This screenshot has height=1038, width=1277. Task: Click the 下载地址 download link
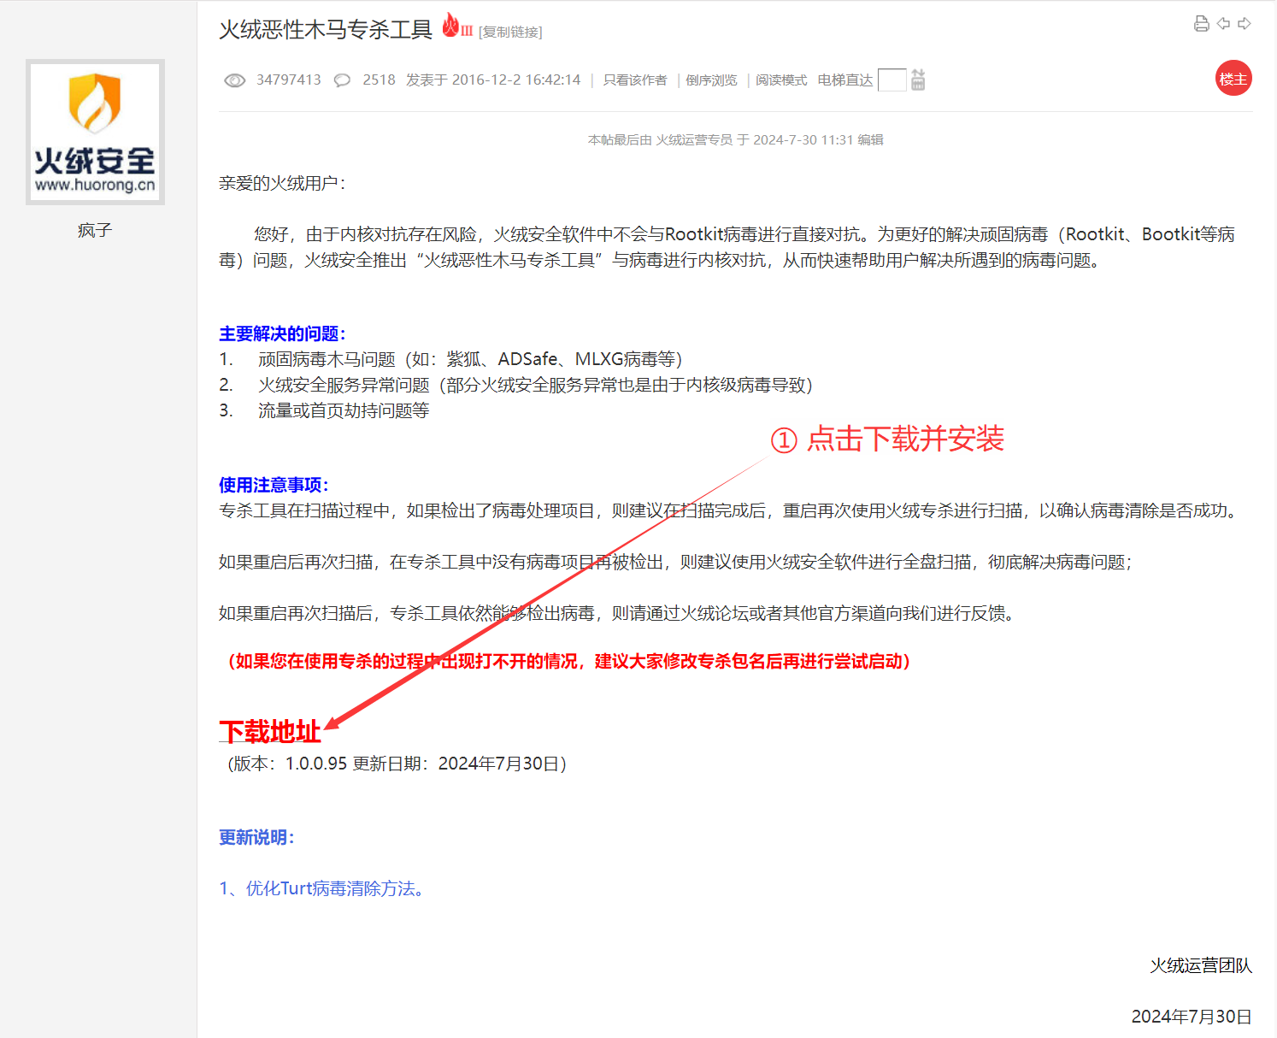[x=270, y=732]
